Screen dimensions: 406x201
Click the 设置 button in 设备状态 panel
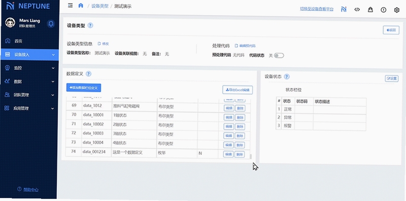click(x=391, y=78)
